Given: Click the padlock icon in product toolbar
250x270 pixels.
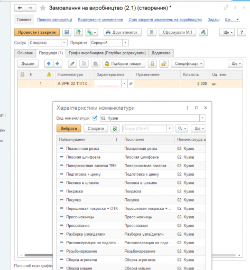Looking at the screenshot, I should coord(152,64).
